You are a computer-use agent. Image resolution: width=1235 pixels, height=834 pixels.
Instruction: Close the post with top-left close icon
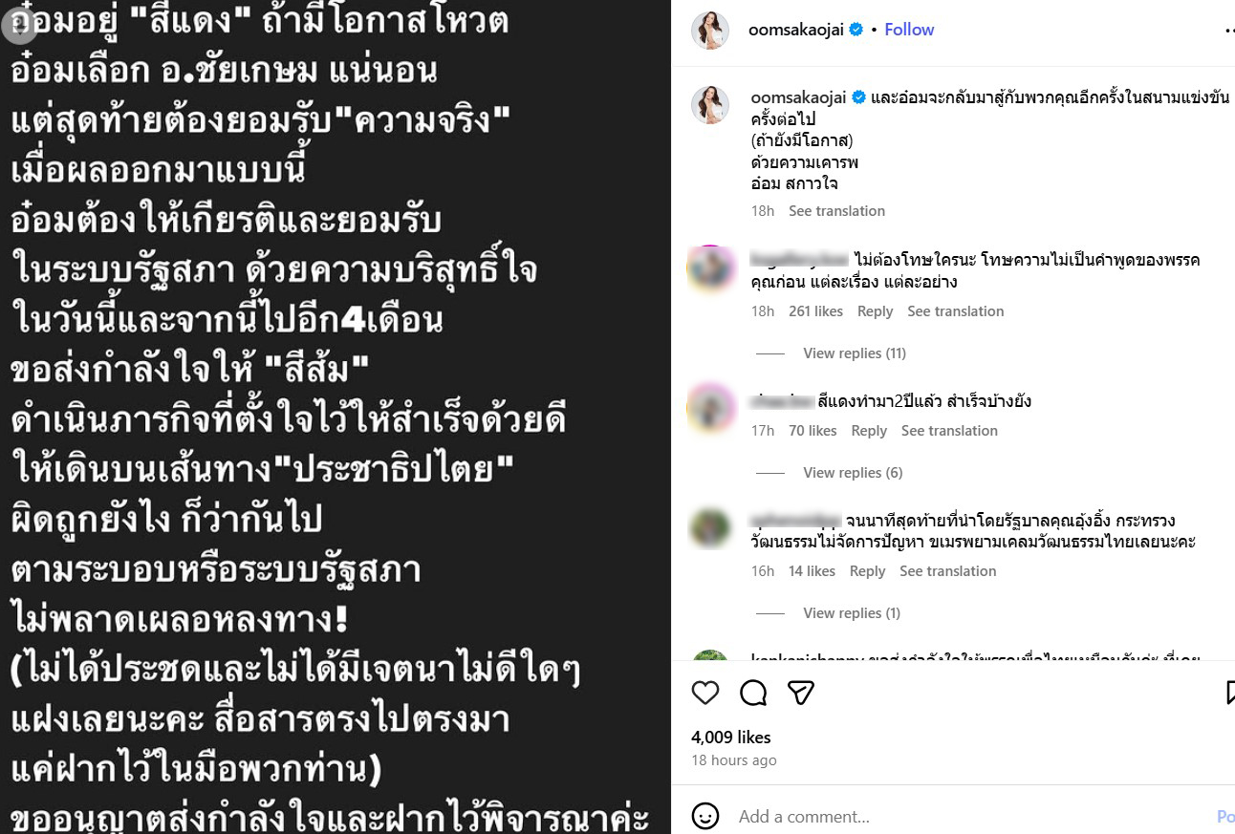18,25
